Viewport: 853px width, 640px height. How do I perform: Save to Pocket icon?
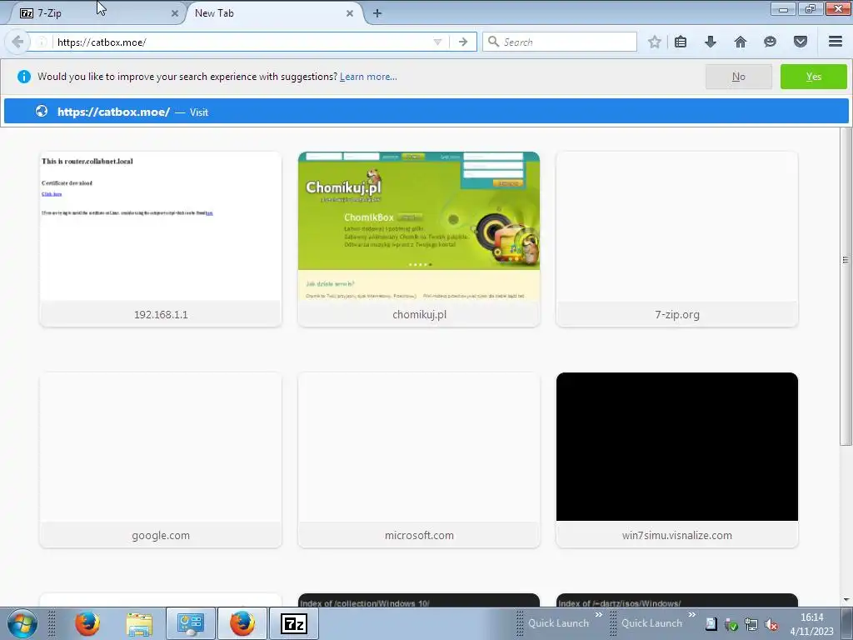801,42
